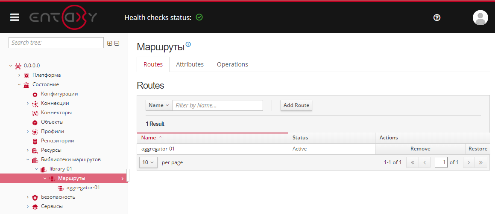Open the 10 per page dropdown

pyautogui.click(x=148, y=162)
